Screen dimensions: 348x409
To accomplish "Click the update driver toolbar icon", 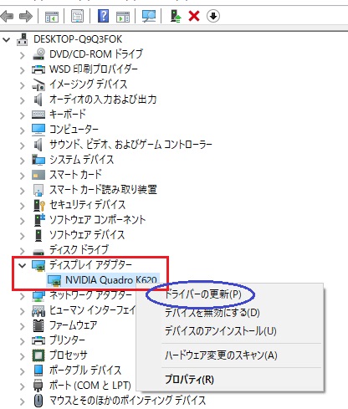I will click(176, 16).
